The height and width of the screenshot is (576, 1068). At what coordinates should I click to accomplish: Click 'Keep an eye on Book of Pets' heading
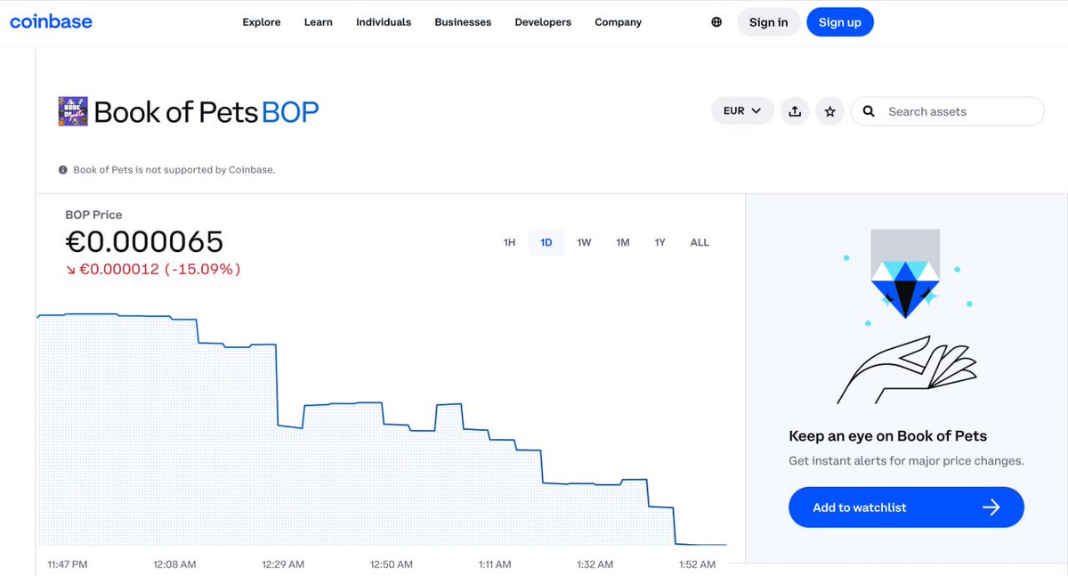(x=888, y=436)
